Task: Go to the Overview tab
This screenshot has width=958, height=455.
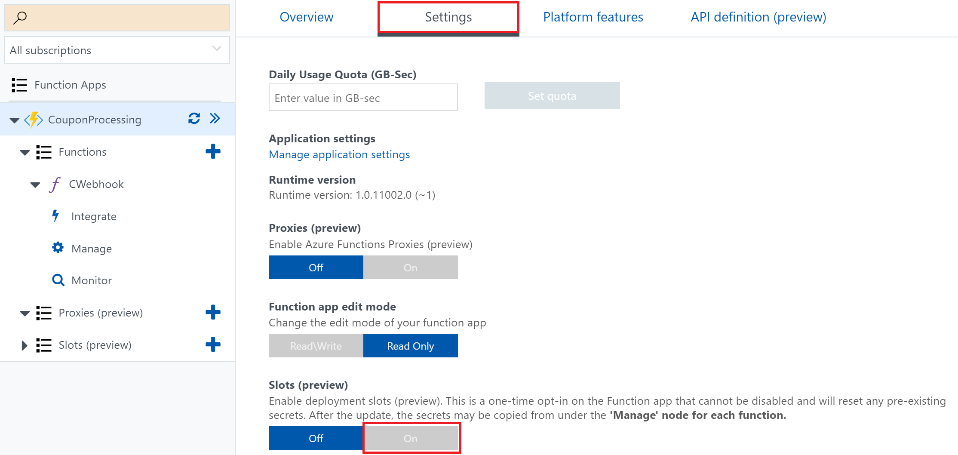Action: 306,17
